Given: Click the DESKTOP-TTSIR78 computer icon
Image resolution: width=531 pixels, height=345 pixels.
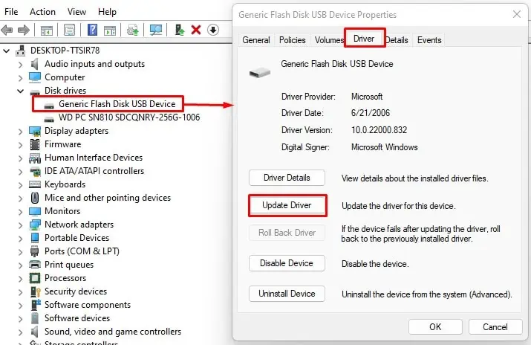Looking at the screenshot, I should (x=21, y=51).
